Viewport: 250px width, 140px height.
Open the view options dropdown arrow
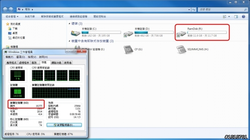coord(229,16)
